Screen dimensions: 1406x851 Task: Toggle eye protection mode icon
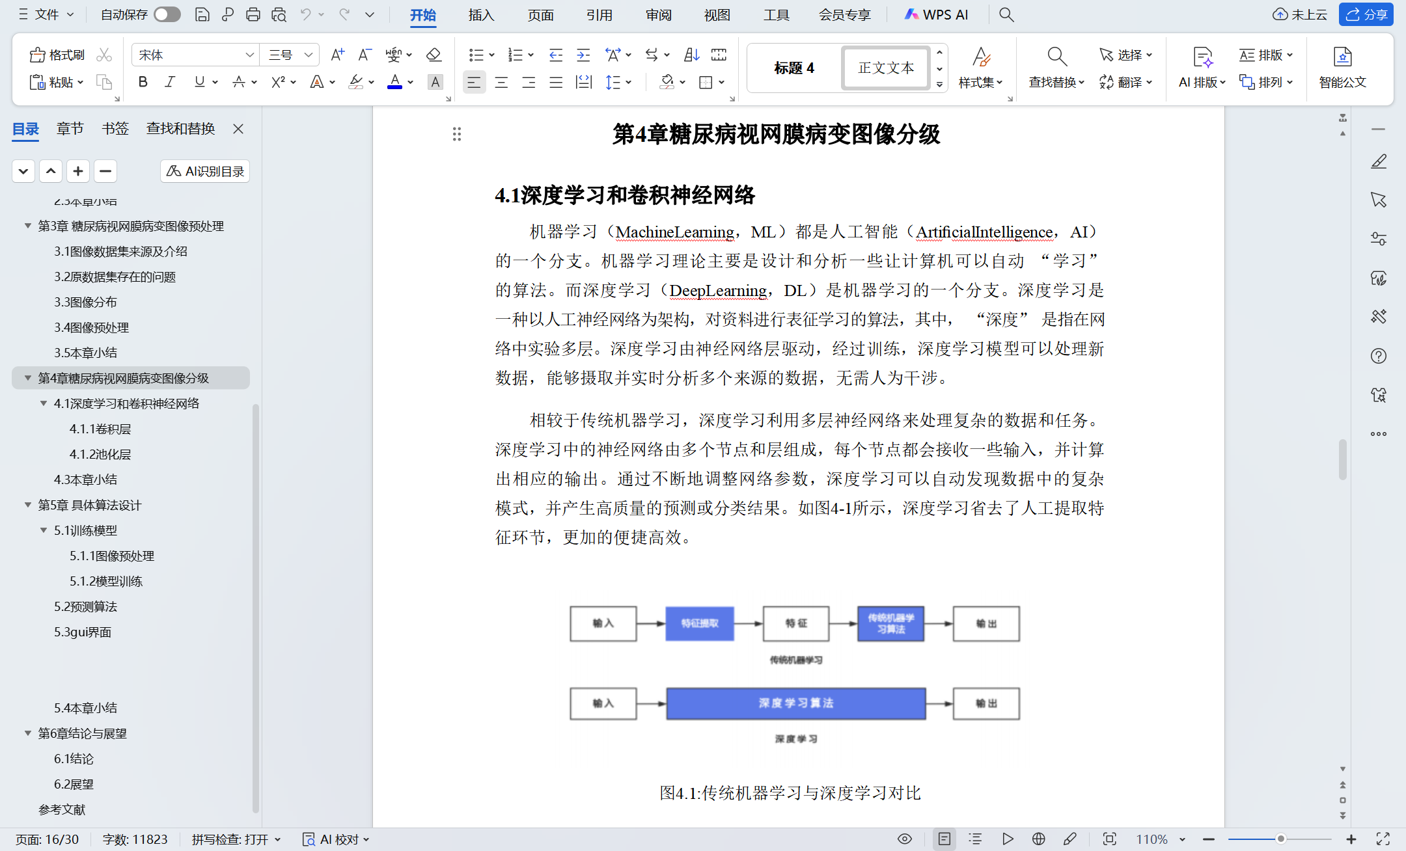point(905,839)
